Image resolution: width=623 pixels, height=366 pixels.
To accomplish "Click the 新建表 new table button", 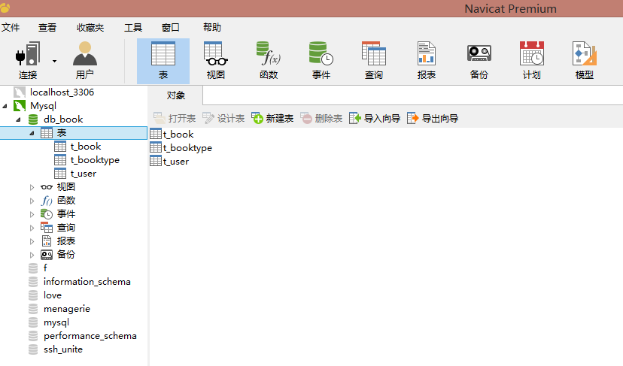I will (272, 118).
